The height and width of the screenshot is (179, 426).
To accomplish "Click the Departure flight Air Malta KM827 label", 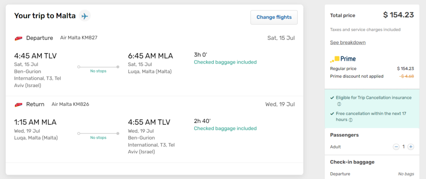I will point(79,38).
